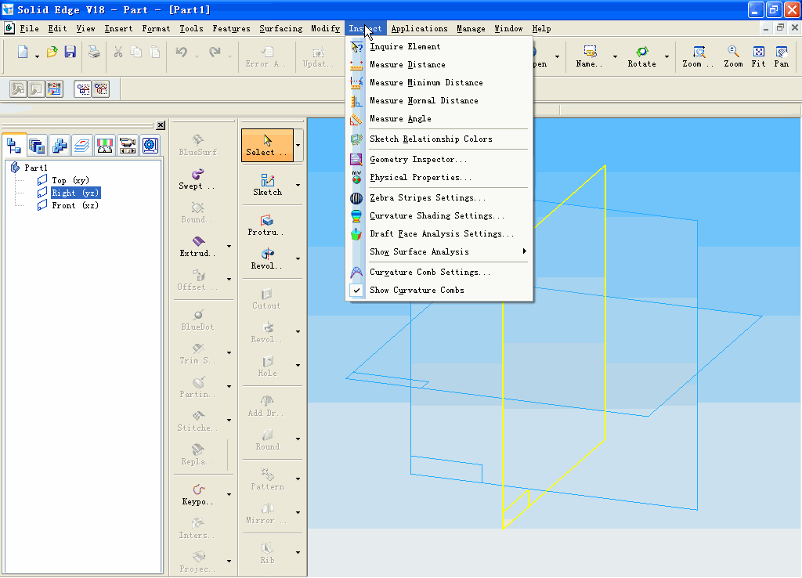Image resolution: width=802 pixels, height=578 pixels.
Task: Open the Keypoint curve flyout arrow
Action: pyautogui.click(x=229, y=495)
